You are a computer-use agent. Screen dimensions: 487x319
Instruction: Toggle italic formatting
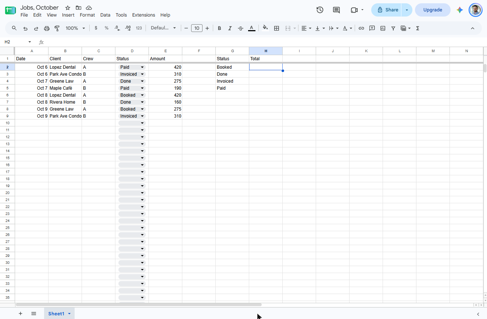(230, 28)
